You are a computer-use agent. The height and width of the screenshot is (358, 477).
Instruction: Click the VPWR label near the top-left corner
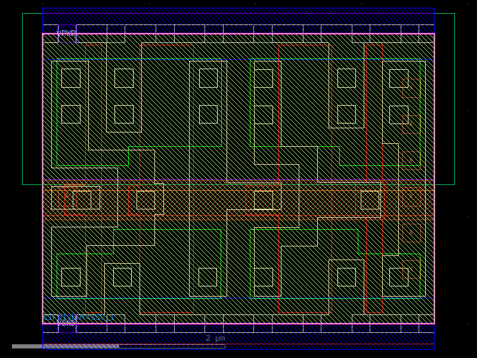[x=66, y=31]
